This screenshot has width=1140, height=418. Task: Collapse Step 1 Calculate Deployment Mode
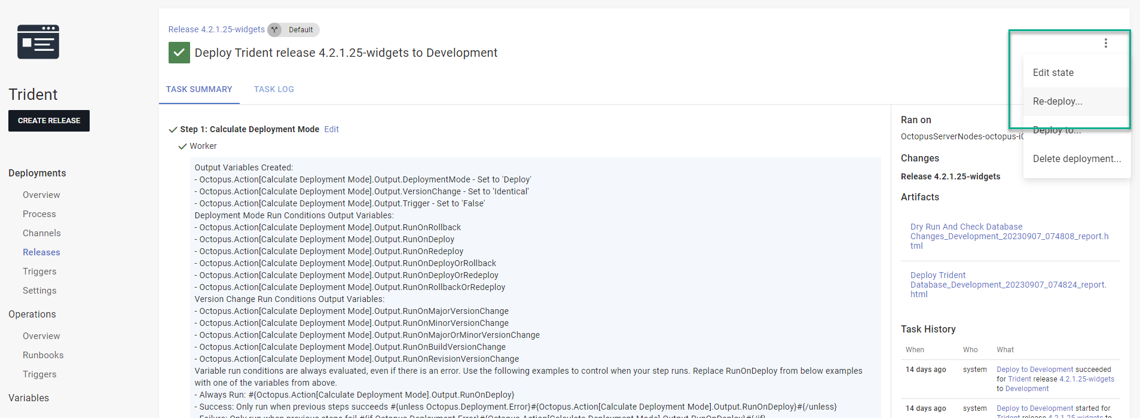173,130
